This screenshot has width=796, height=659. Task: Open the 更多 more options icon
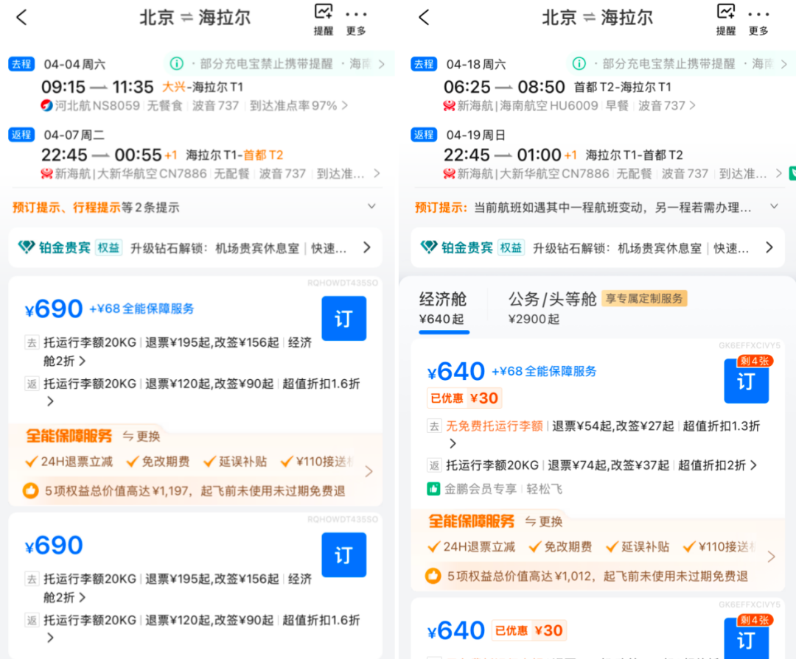[x=357, y=16]
